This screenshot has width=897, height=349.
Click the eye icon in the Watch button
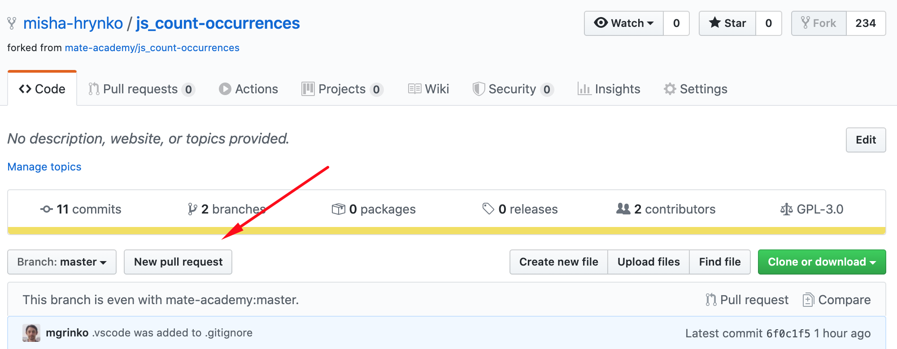601,23
